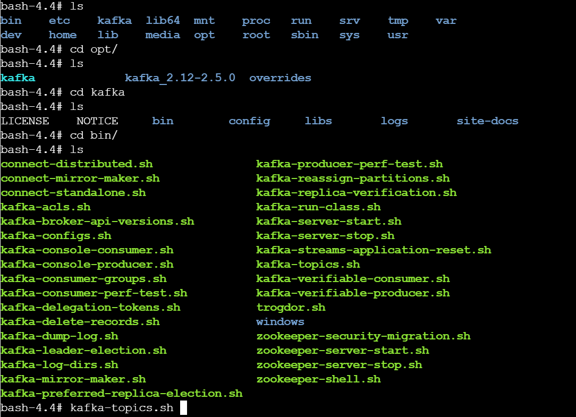This screenshot has width=576, height=417.
Task: Select kafka-producer-perf-test.sh entry
Action: (349, 164)
